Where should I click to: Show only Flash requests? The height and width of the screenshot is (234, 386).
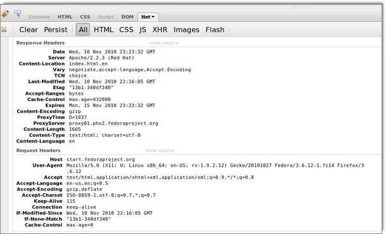pyautogui.click(x=215, y=30)
